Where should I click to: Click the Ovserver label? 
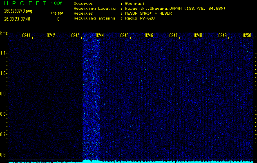coord(83,4)
